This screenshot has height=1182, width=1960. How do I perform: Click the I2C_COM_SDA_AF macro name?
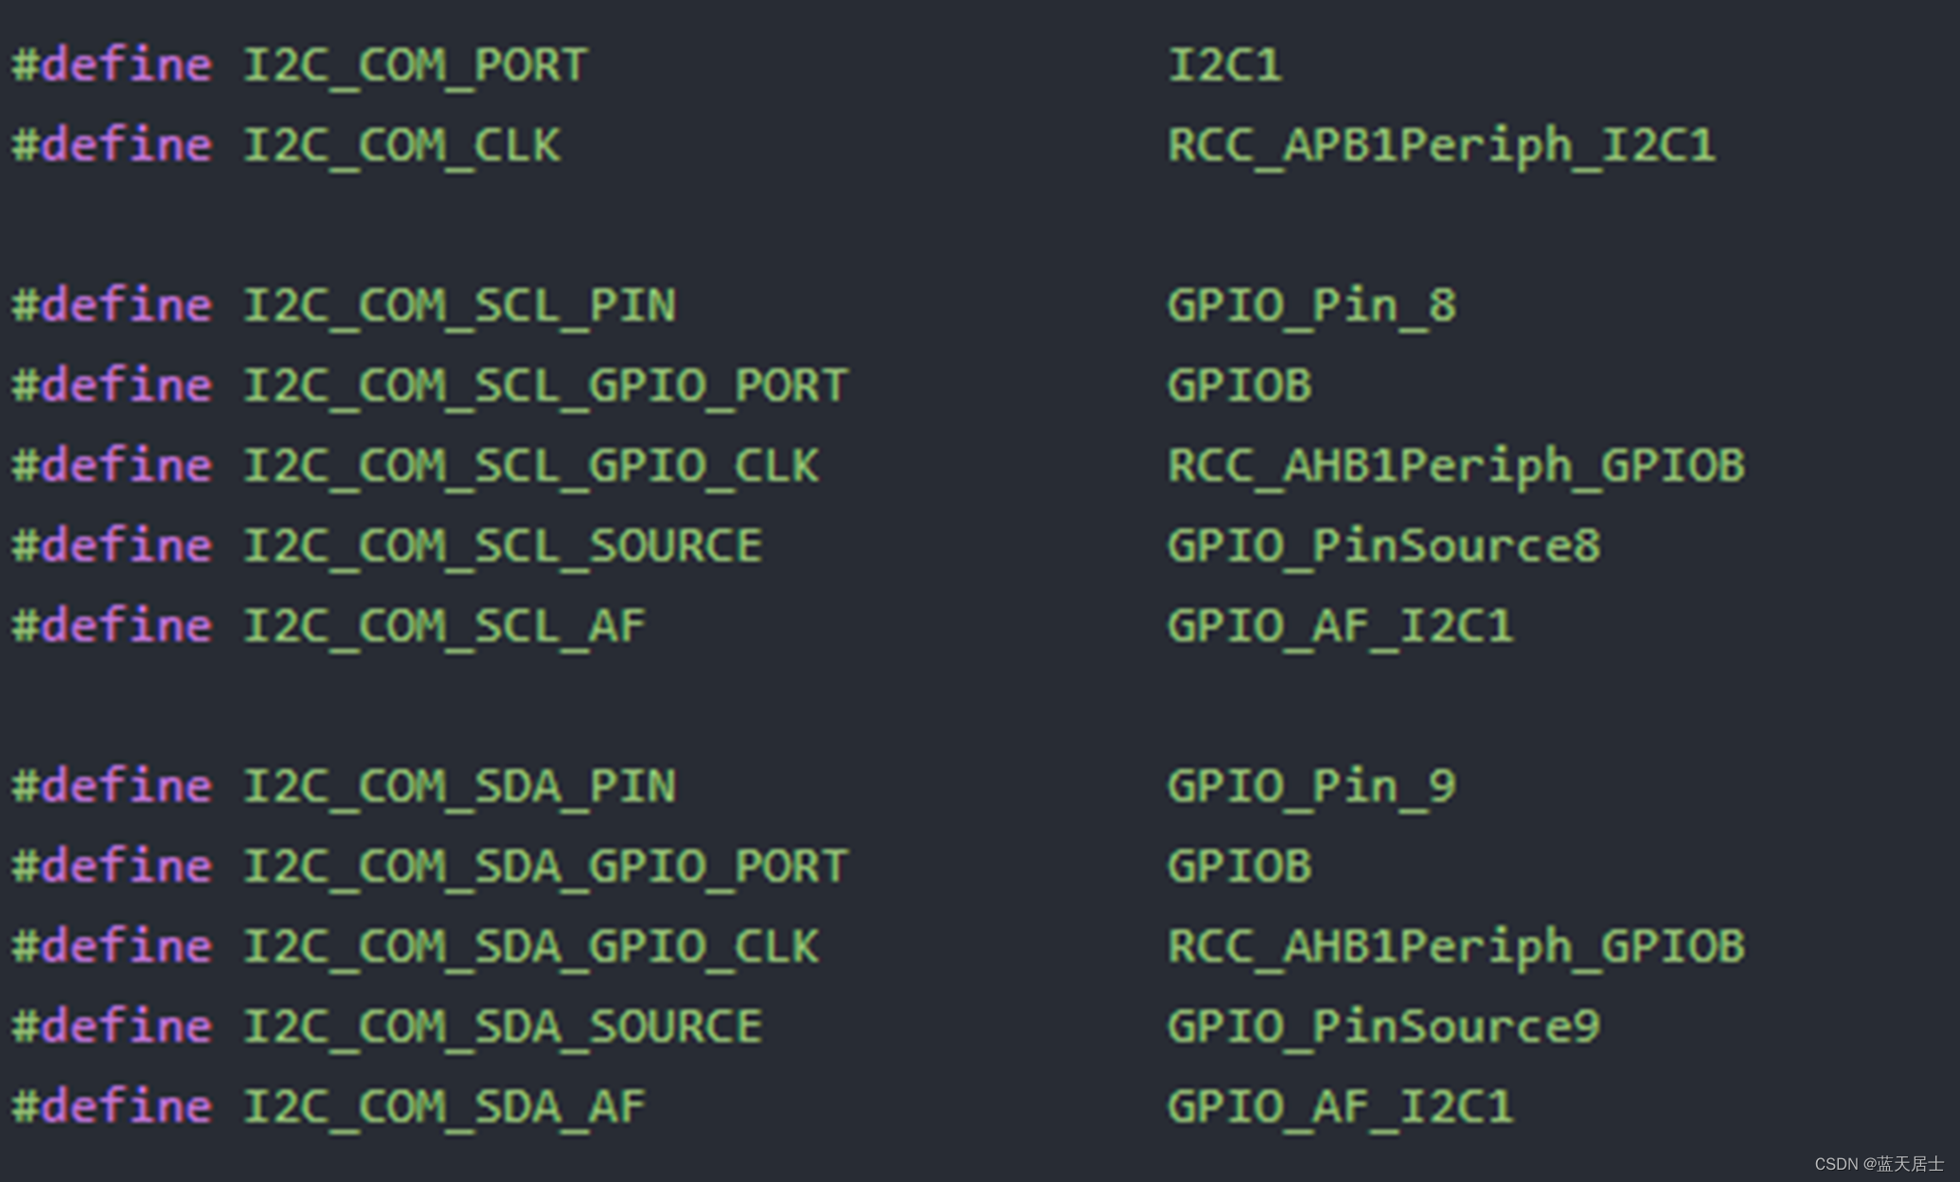pos(445,1107)
